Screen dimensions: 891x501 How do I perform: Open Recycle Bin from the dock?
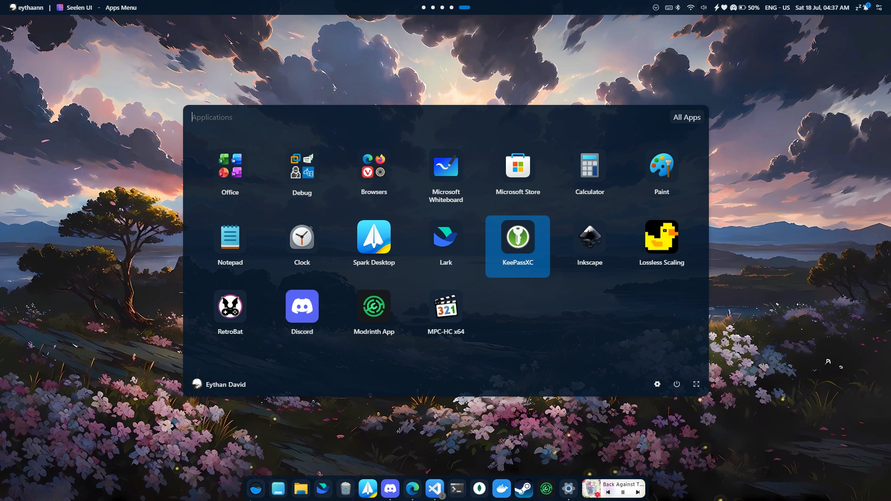click(345, 488)
